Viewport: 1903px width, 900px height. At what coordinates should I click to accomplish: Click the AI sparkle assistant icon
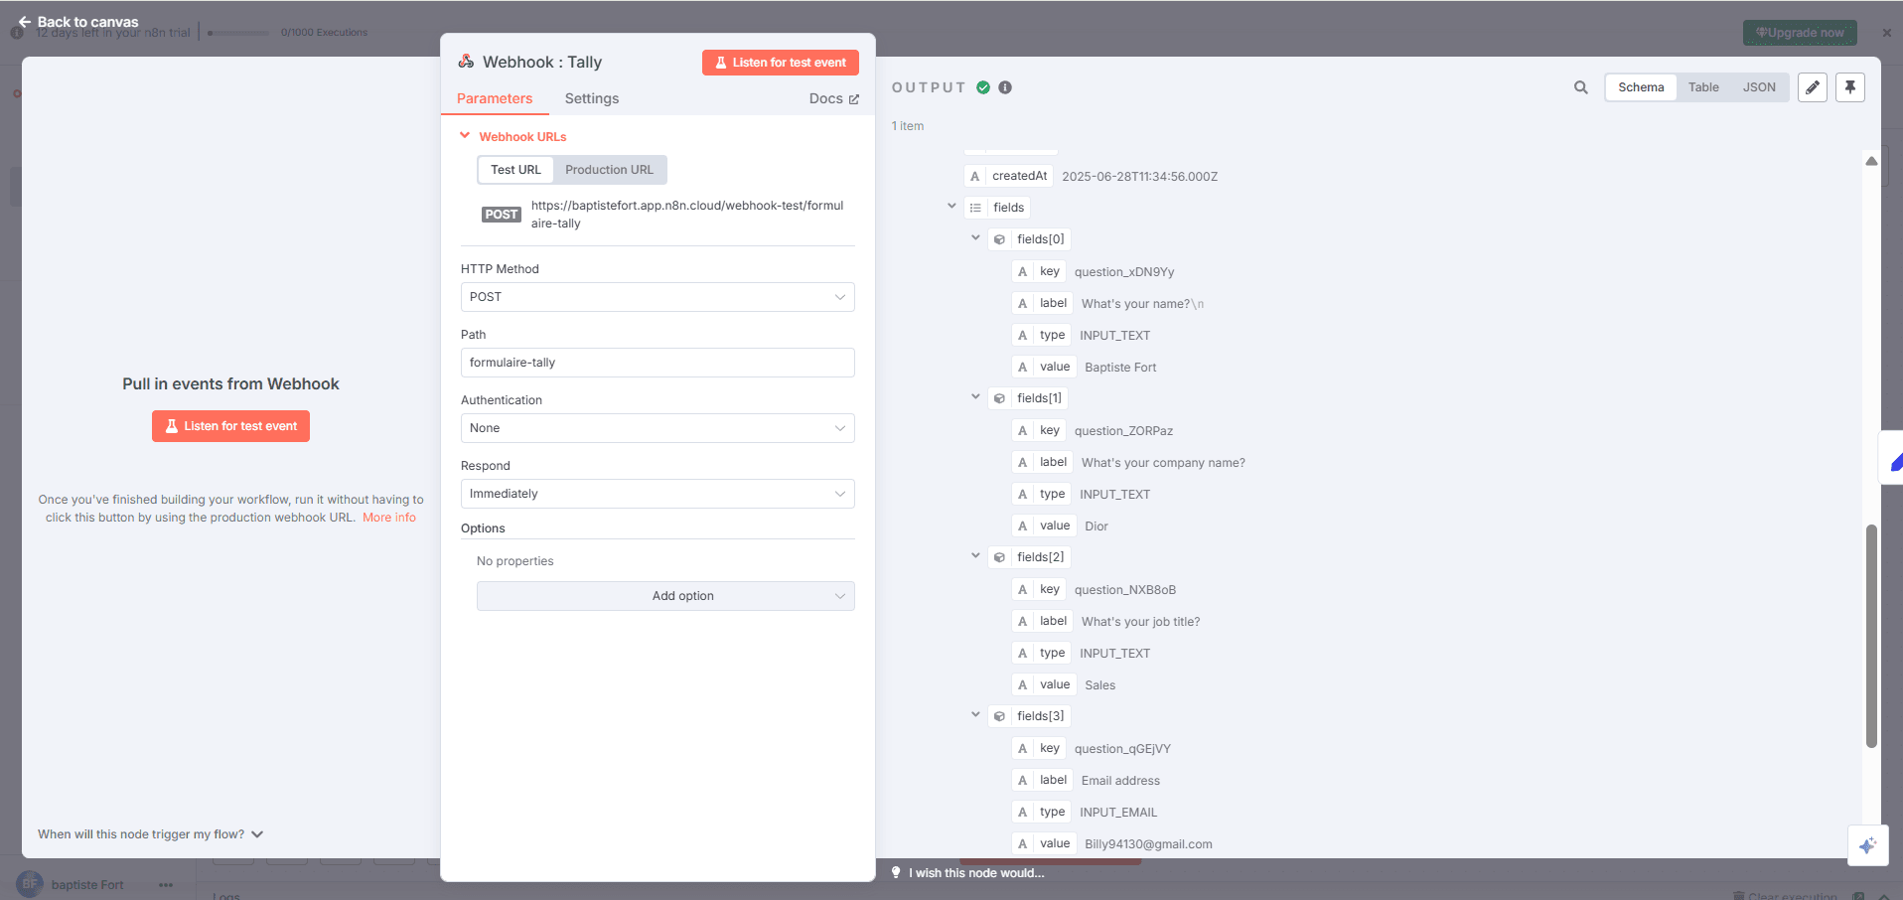click(x=1867, y=845)
